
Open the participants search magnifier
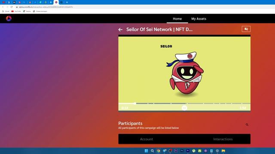tap(247, 124)
